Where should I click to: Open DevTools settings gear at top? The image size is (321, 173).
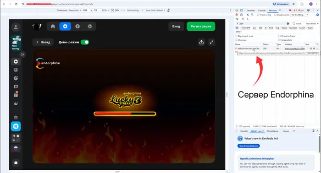coord(308,10)
